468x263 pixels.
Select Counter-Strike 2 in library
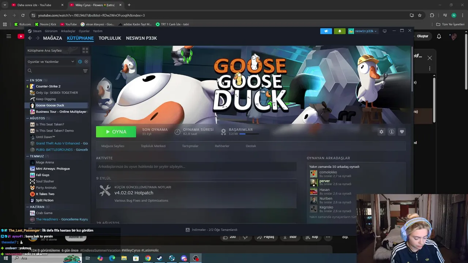pyautogui.click(x=48, y=86)
